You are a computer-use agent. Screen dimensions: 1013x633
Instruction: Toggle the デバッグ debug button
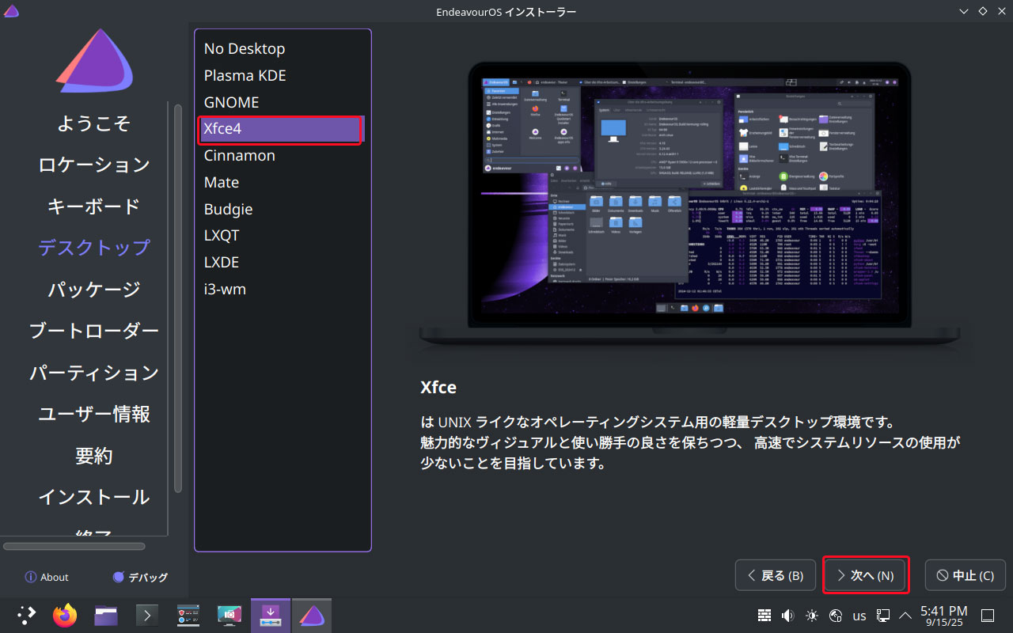click(x=140, y=577)
